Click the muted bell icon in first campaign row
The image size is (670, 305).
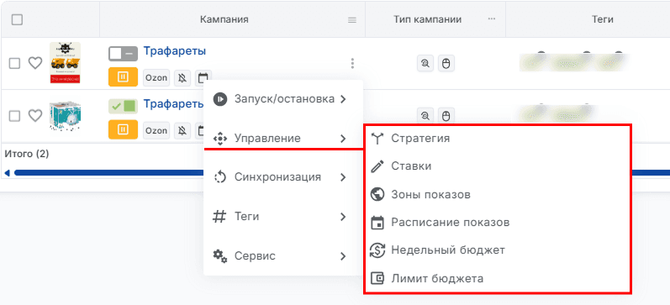[x=182, y=78]
